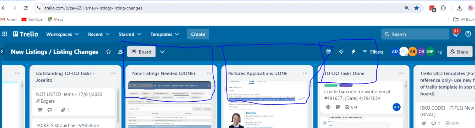Open Maps bookmark

coord(55,19)
